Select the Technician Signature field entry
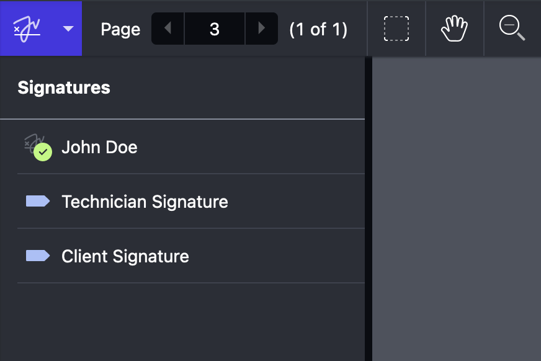 [145, 202]
